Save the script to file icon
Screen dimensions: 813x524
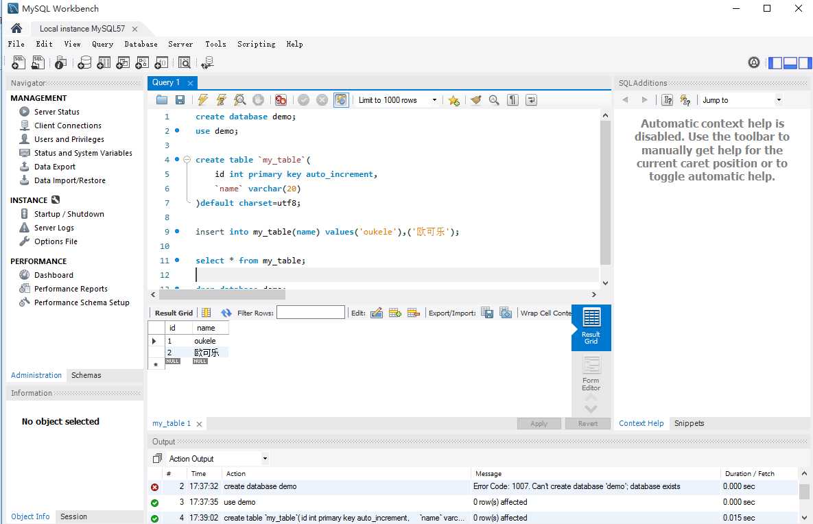pyautogui.click(x=180, y=100)
